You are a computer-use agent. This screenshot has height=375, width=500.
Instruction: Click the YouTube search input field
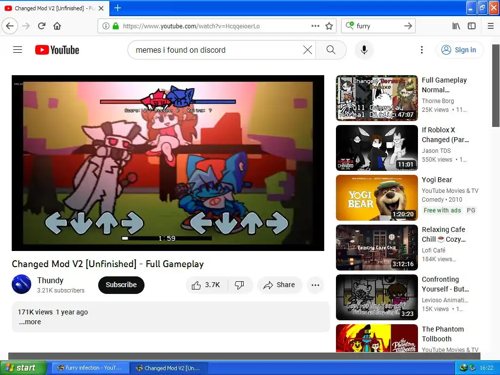point(217,50)
